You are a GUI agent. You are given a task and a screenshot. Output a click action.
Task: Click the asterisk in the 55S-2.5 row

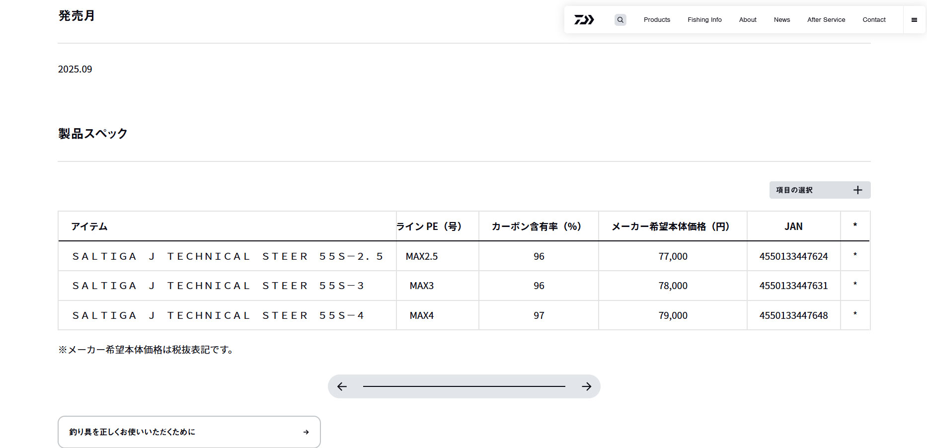855,255
